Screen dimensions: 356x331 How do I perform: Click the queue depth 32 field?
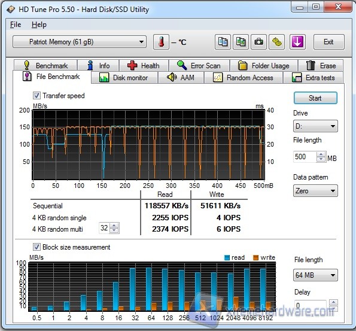click(x=105, y=228)
